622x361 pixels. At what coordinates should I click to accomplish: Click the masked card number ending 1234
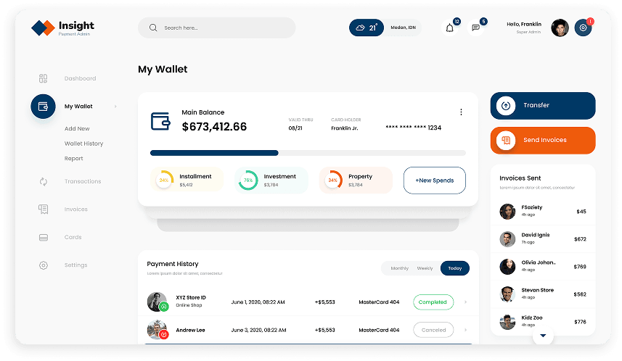(x=414, y=128)
